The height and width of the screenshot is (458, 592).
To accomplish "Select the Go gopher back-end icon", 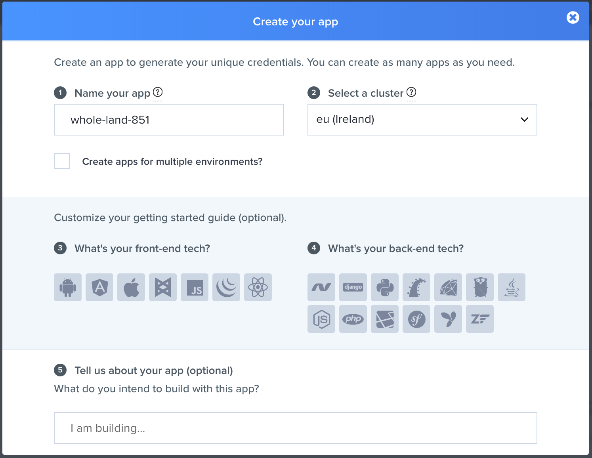I will [480, 287].
